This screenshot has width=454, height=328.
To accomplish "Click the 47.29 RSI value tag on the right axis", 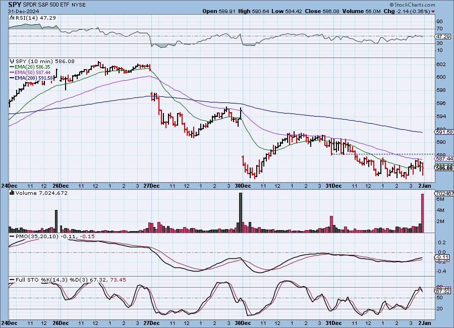I will (443, 36).
